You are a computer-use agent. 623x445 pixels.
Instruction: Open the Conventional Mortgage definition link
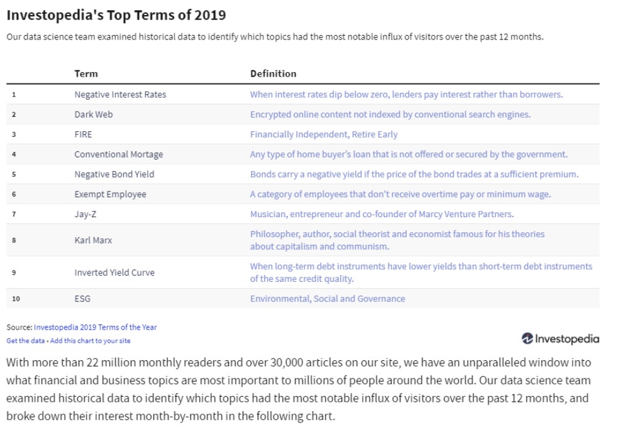click(409, 154)
